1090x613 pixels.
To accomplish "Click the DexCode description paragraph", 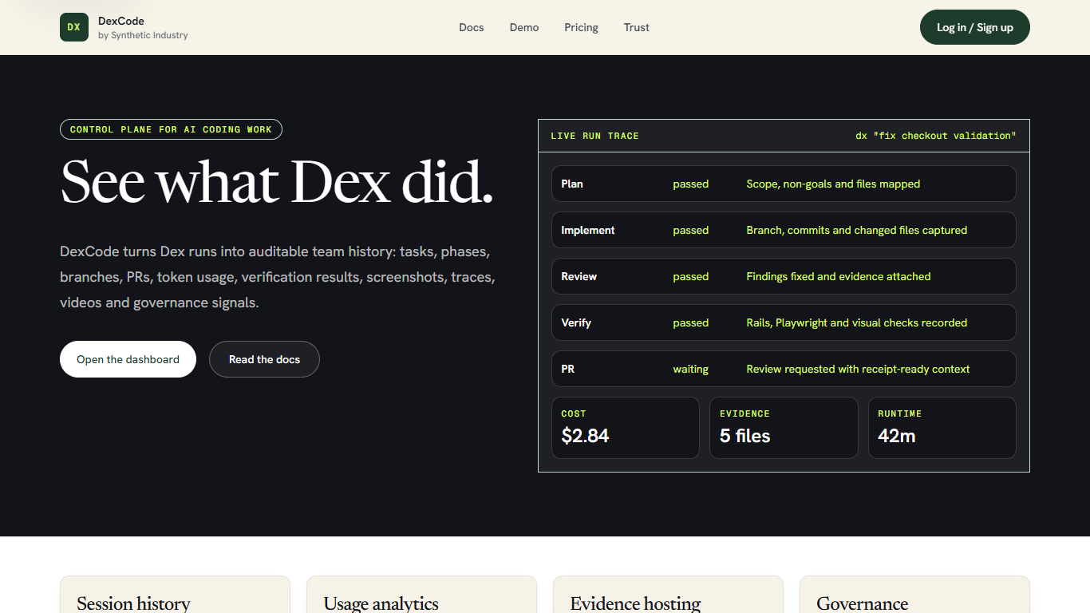I will click(x=278, y=277).
